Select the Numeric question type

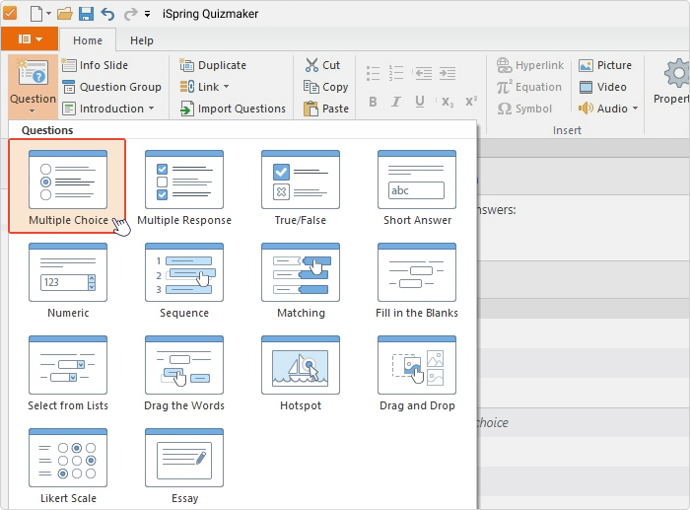tap(68, 279)
